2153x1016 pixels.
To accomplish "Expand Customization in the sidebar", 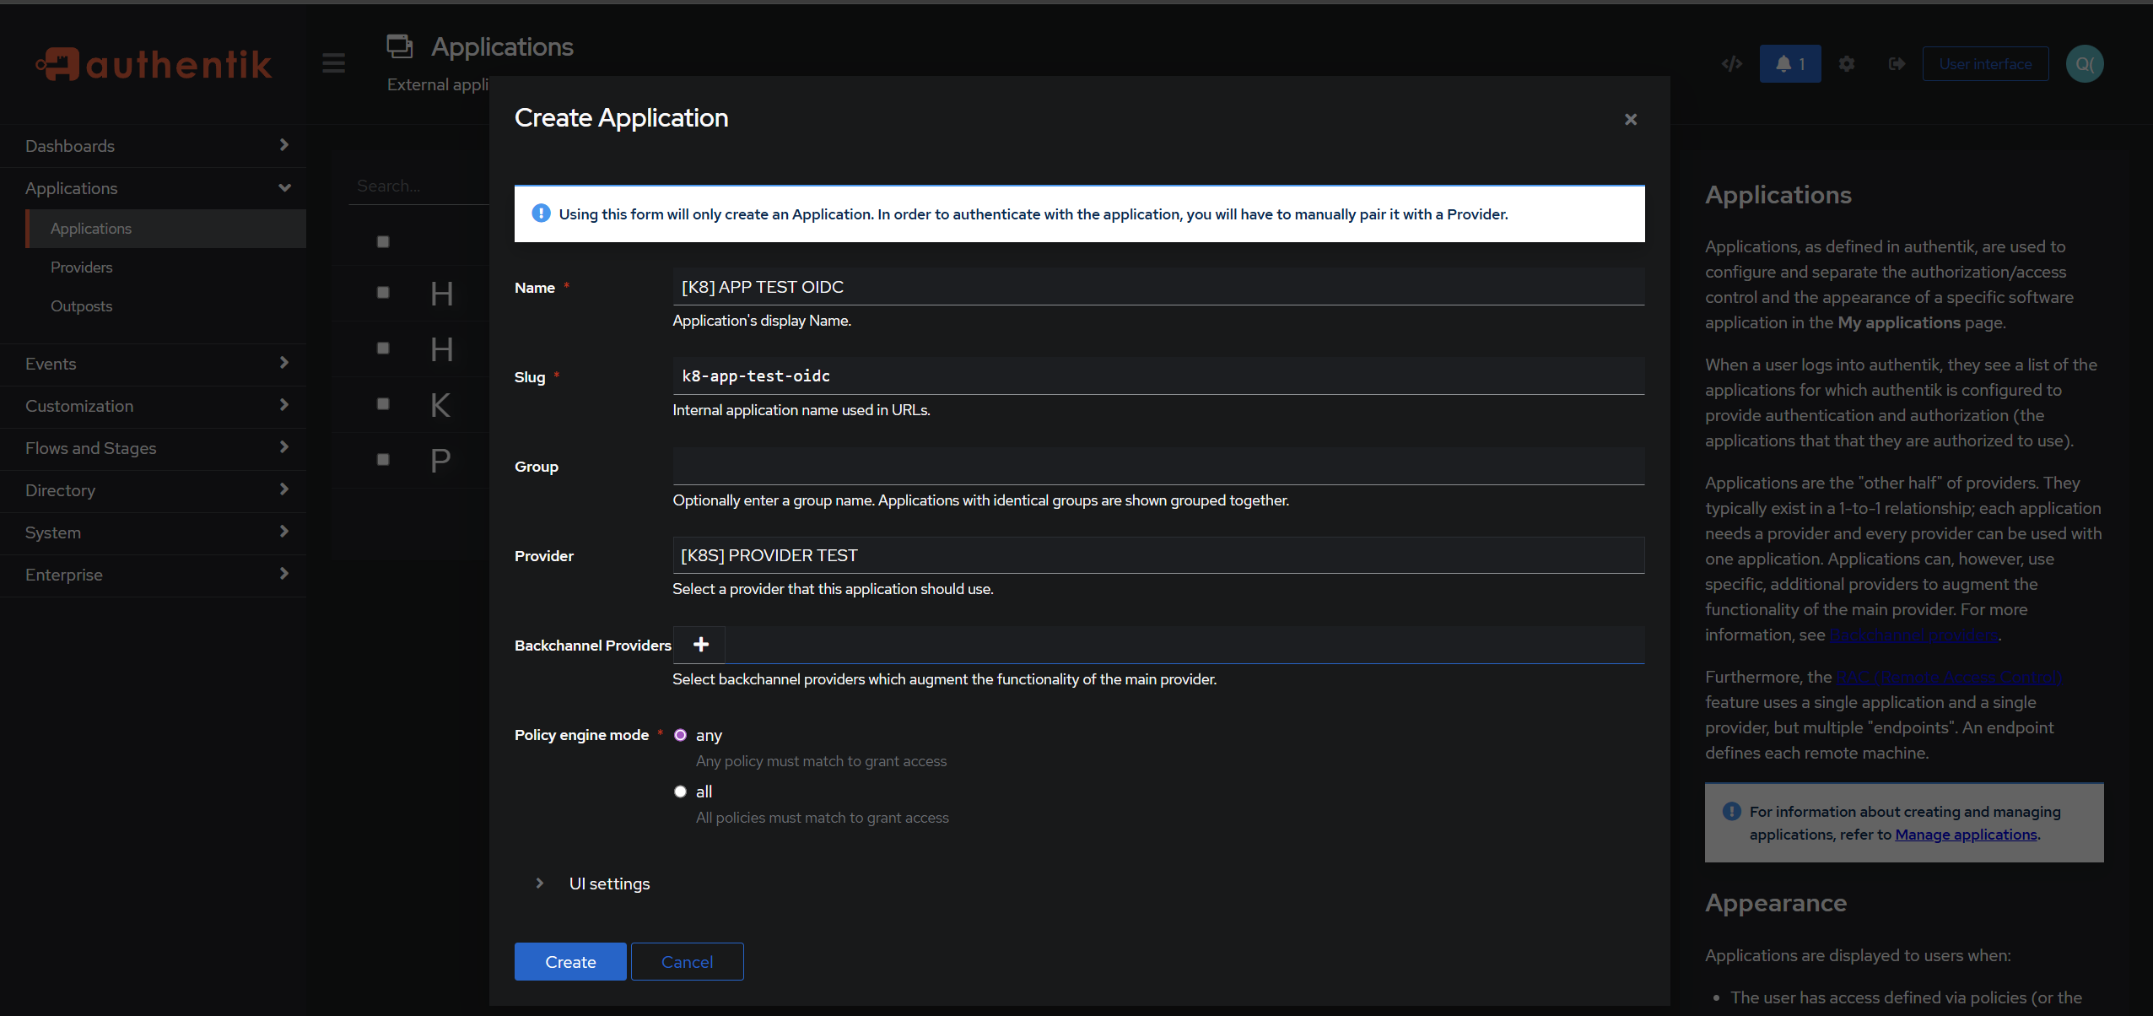I will point(154,406).
